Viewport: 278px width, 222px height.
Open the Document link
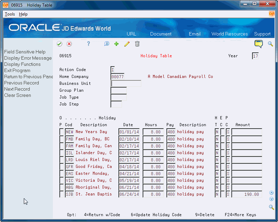(x=161, y=34)
